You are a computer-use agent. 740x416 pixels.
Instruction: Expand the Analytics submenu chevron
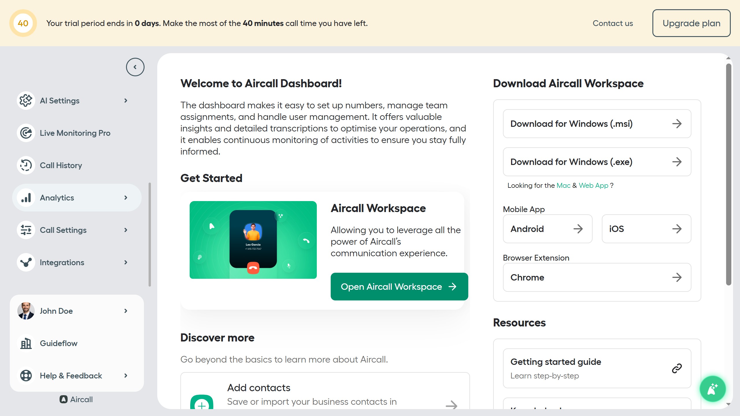(x=126, y=198)
